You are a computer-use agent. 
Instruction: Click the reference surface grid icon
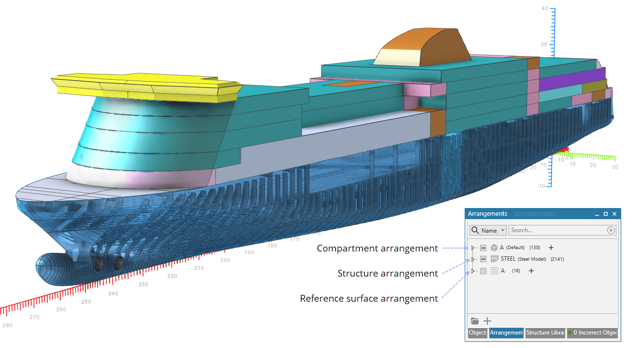tap(494, 271)
